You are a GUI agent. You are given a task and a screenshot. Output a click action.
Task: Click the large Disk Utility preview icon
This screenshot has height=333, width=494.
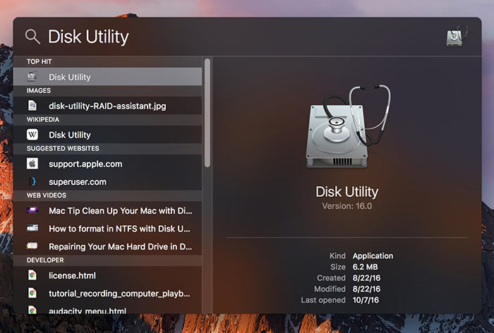[347, 126]
